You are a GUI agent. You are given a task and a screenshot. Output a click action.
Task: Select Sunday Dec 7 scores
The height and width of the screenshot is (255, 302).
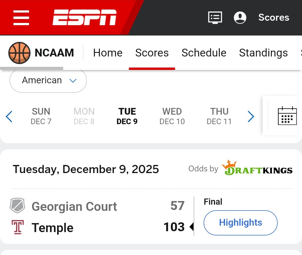pos(41,116)
